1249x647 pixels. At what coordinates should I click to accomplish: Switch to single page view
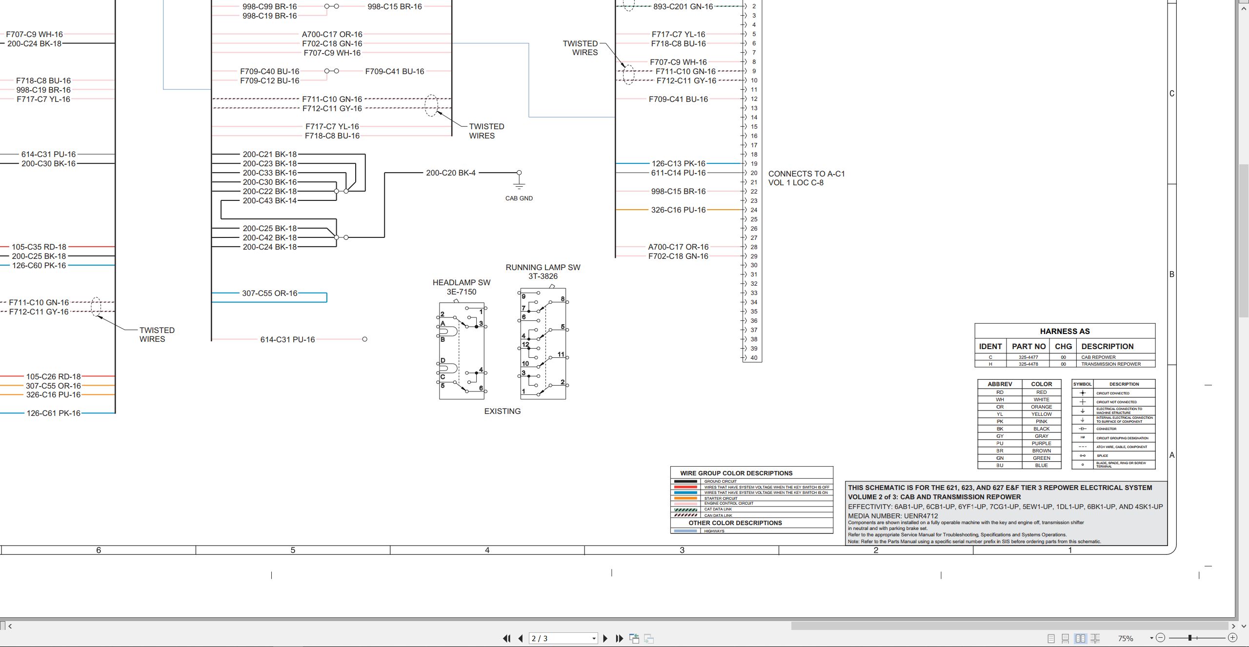1051,638
